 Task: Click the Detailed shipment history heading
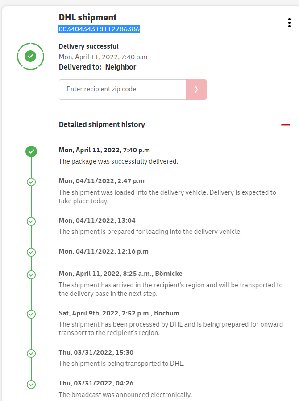pyautogui.click(x=102, y=125)
